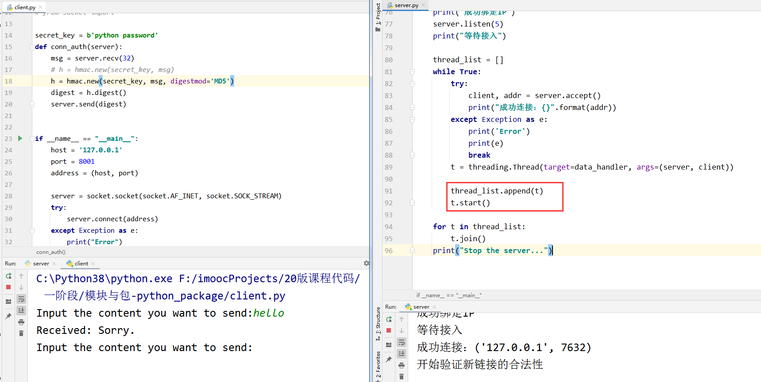The image size is (761, 382).
Task: Pin the server Run tab on the right
Action: point(389,359)
